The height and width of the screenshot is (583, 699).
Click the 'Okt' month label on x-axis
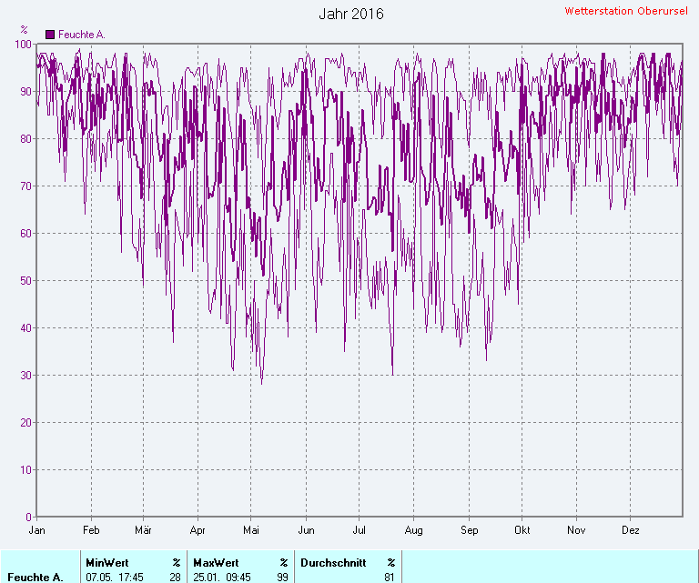(522, 530)
